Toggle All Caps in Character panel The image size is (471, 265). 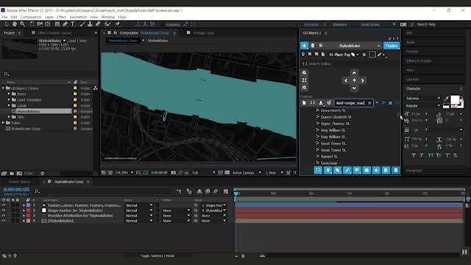(431, 155)
